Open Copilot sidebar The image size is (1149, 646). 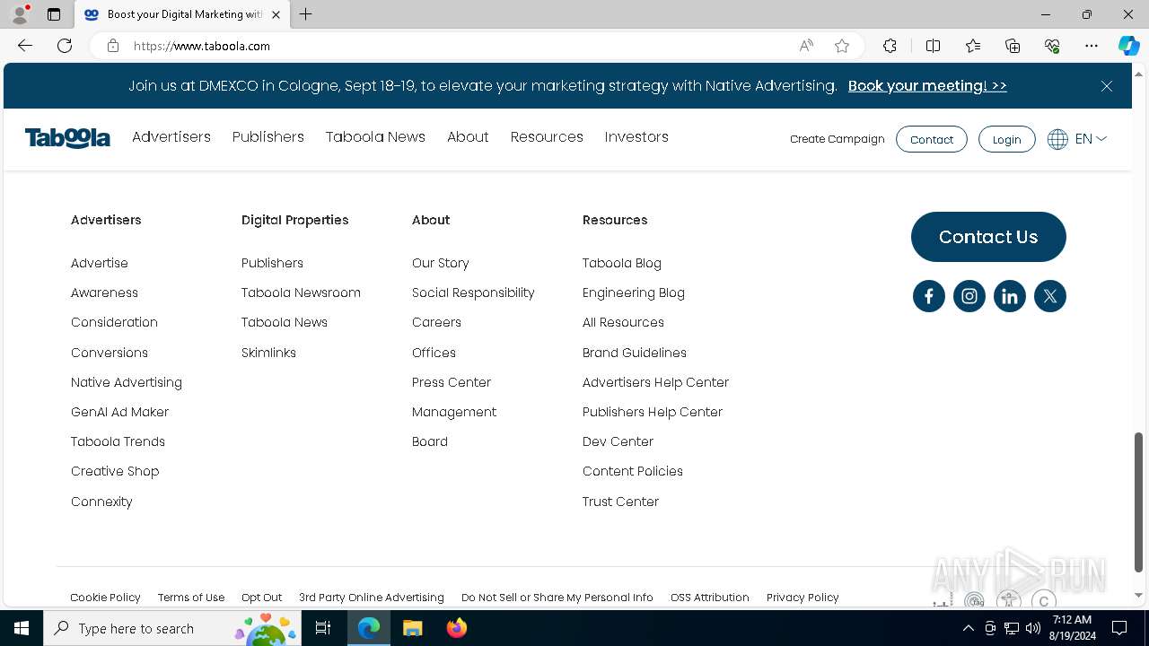[x=1128, y=46]
